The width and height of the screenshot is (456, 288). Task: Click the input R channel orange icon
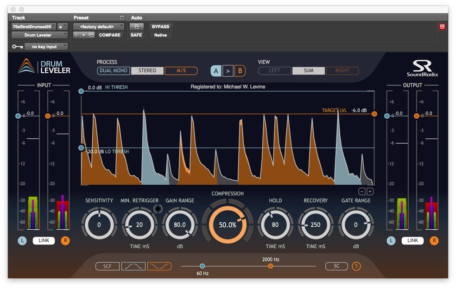click(65, 241)
